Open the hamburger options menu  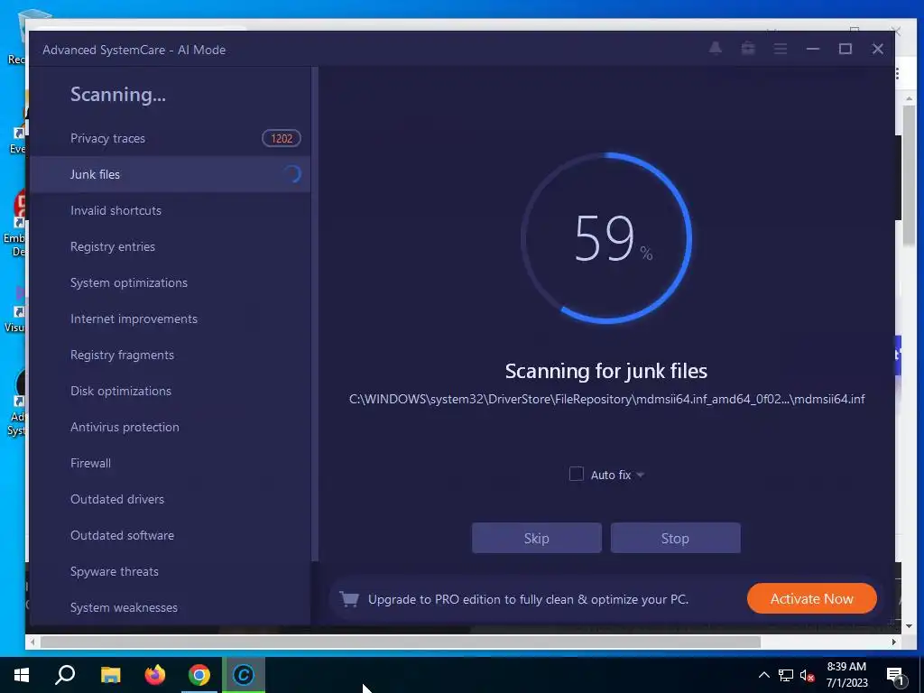click(781, 49)
